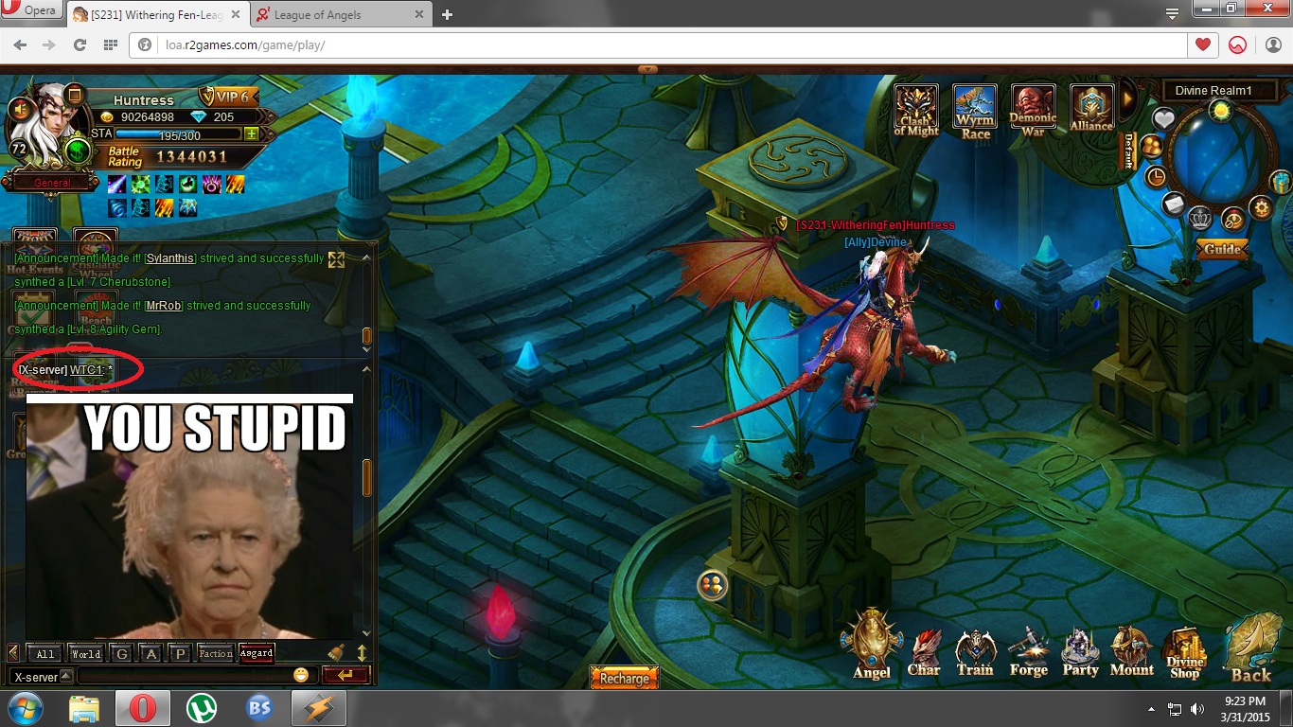Open the Alliance icon in top bar
Image resolution: width=1293 pixels, height=727 pixels.
pyautogui.click(x=1091, y=111)
